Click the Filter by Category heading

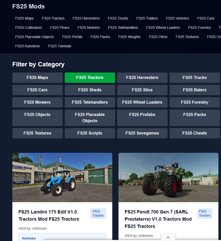38,64
